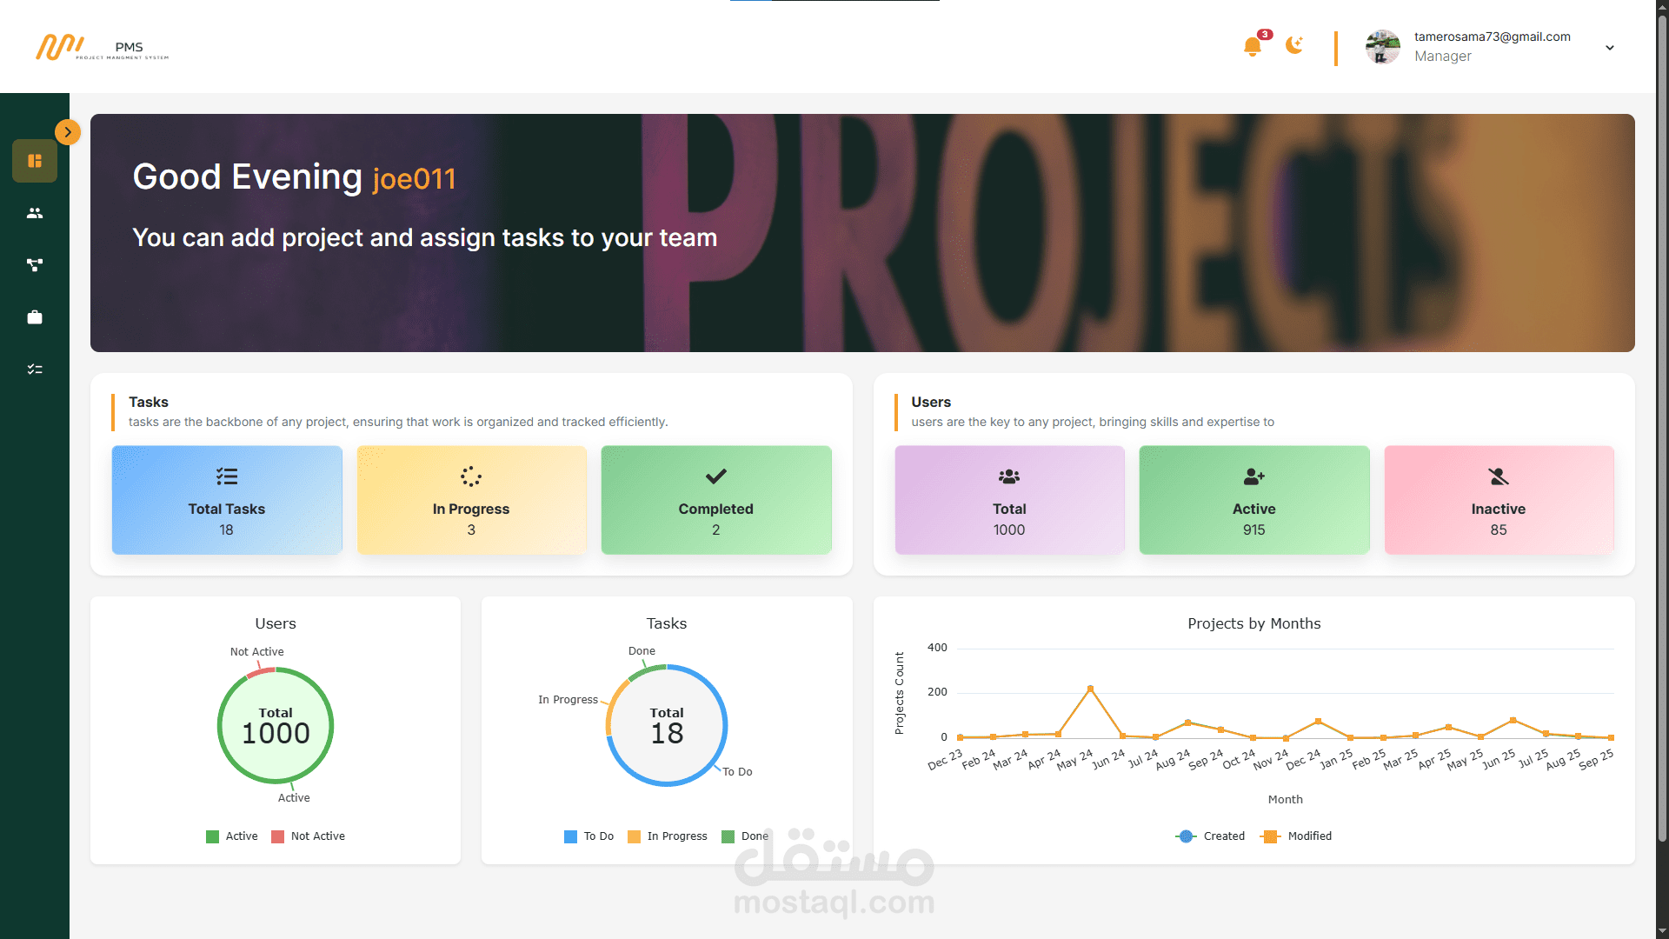Select the Completed card label

click(x=716, y=509)
